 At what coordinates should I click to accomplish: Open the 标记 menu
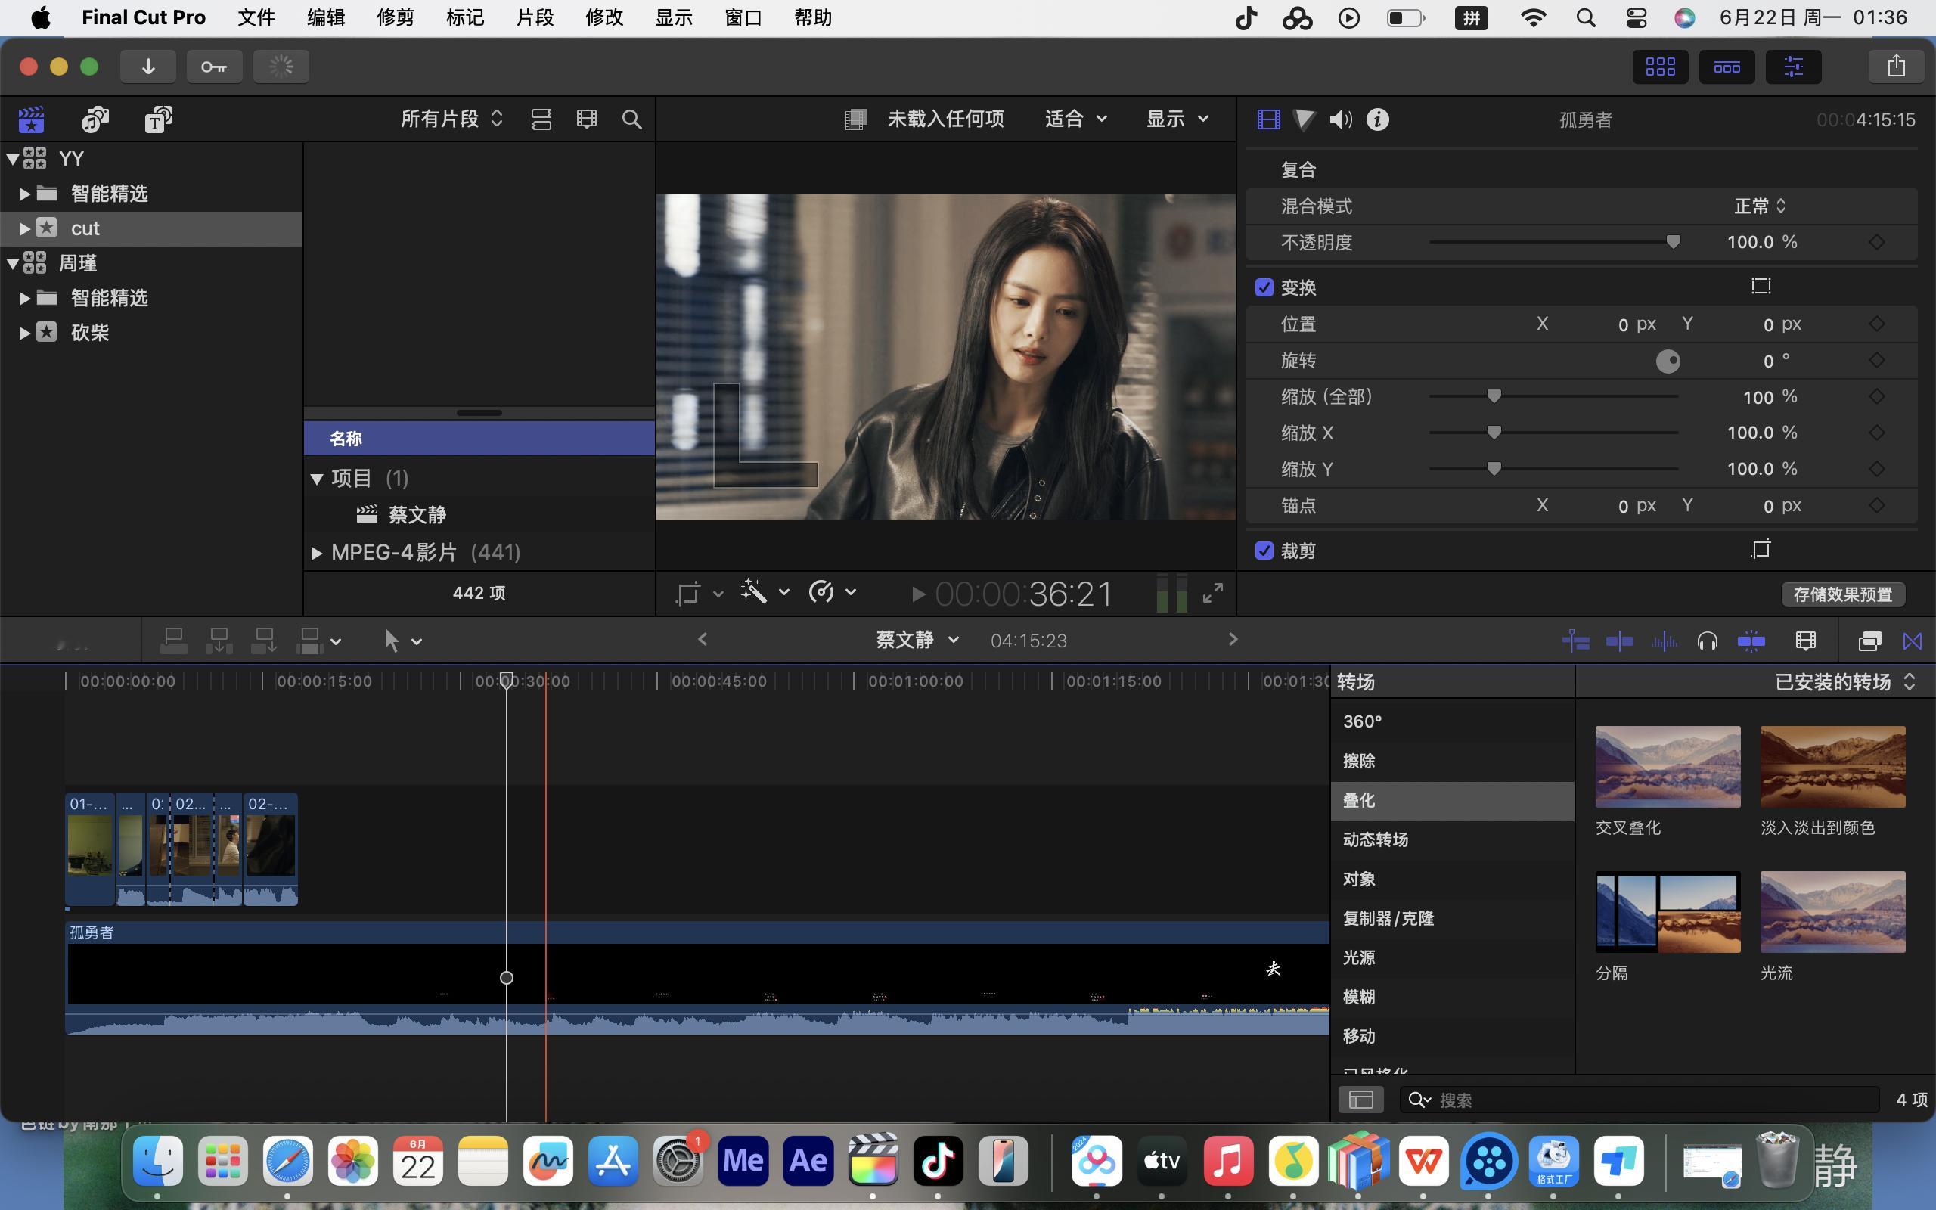[465, 17]
